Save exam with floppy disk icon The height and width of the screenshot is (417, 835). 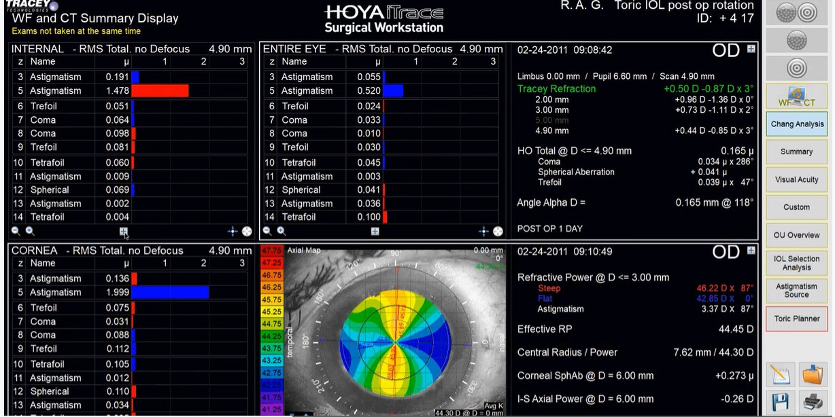pos(781,401)
